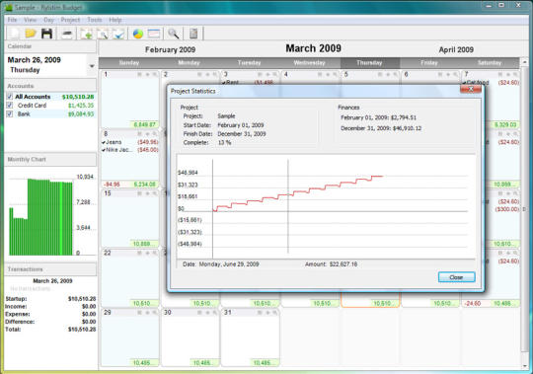Uncheck the All Accounts checkbox
Viewport: 533px width, 374px height.
coord(10,97)
